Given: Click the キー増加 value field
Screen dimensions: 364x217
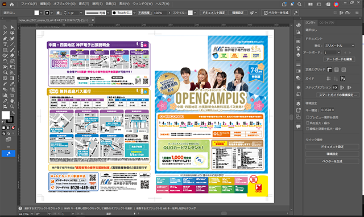Looking at the screenshot, I should point(328,110).
